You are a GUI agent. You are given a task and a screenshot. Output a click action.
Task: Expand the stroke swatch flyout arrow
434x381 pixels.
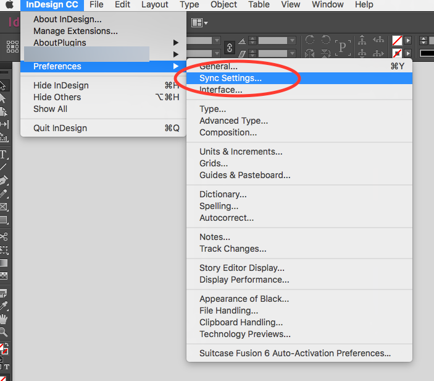(407, 53)
